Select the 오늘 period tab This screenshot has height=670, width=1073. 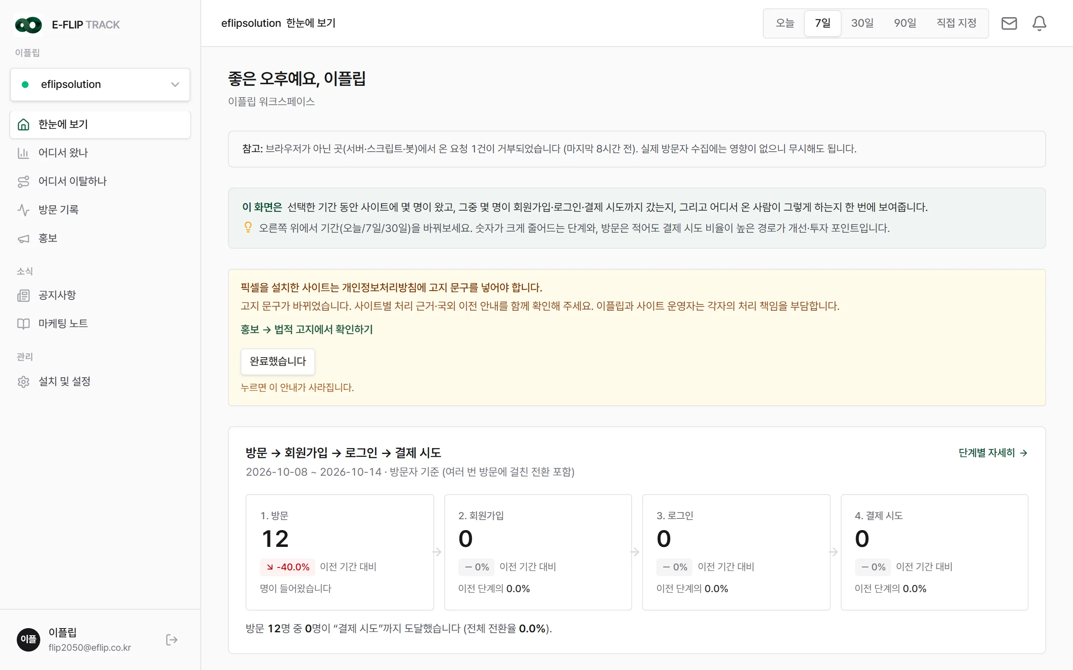(x=784, y=23)
